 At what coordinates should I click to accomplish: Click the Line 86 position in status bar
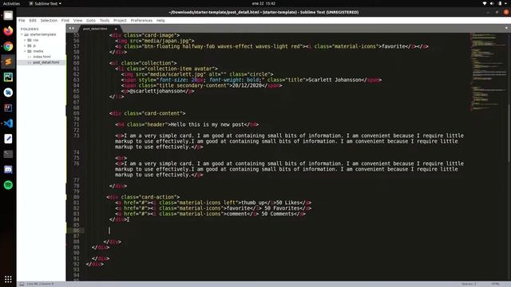[x=40, y=284]
